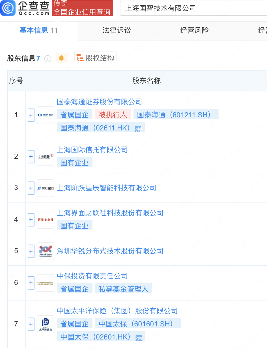Viewport: 267px width, 349px height.
Task: Expand the 上海界面财联社 shareholder row
Action: pos(31,219)
